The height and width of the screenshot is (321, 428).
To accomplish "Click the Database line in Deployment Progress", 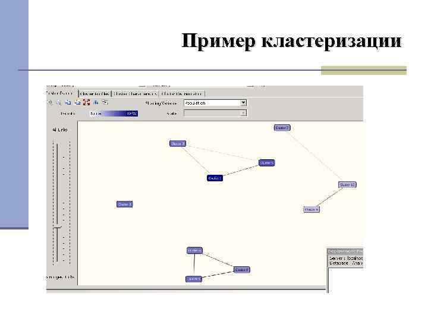I will tap(346, 263).
